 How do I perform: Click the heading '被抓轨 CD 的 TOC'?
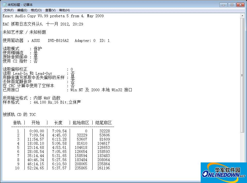point(19,114)
